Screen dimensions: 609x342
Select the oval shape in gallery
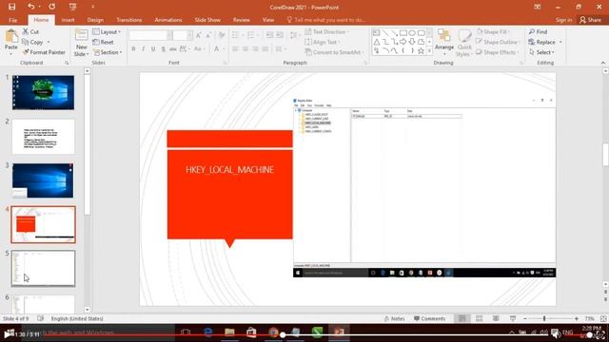pos(412,33)
